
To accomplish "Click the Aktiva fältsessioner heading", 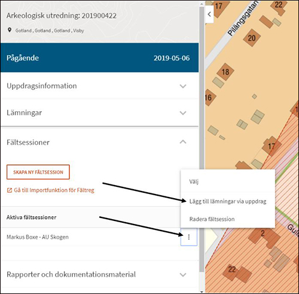I will pyautogui.click(x=31, y=217).
